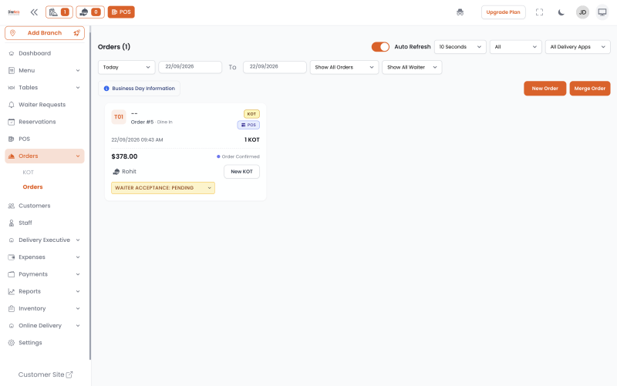Viewport: 617px width, 386px height.
Task: Click Add Branch button
Action: tap(45, 33)
